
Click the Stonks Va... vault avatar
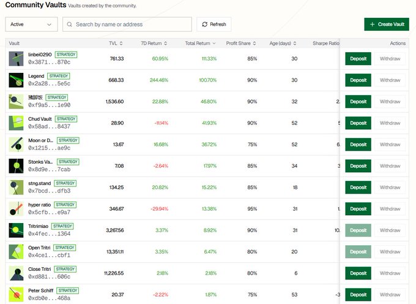(x=16, y=166)
